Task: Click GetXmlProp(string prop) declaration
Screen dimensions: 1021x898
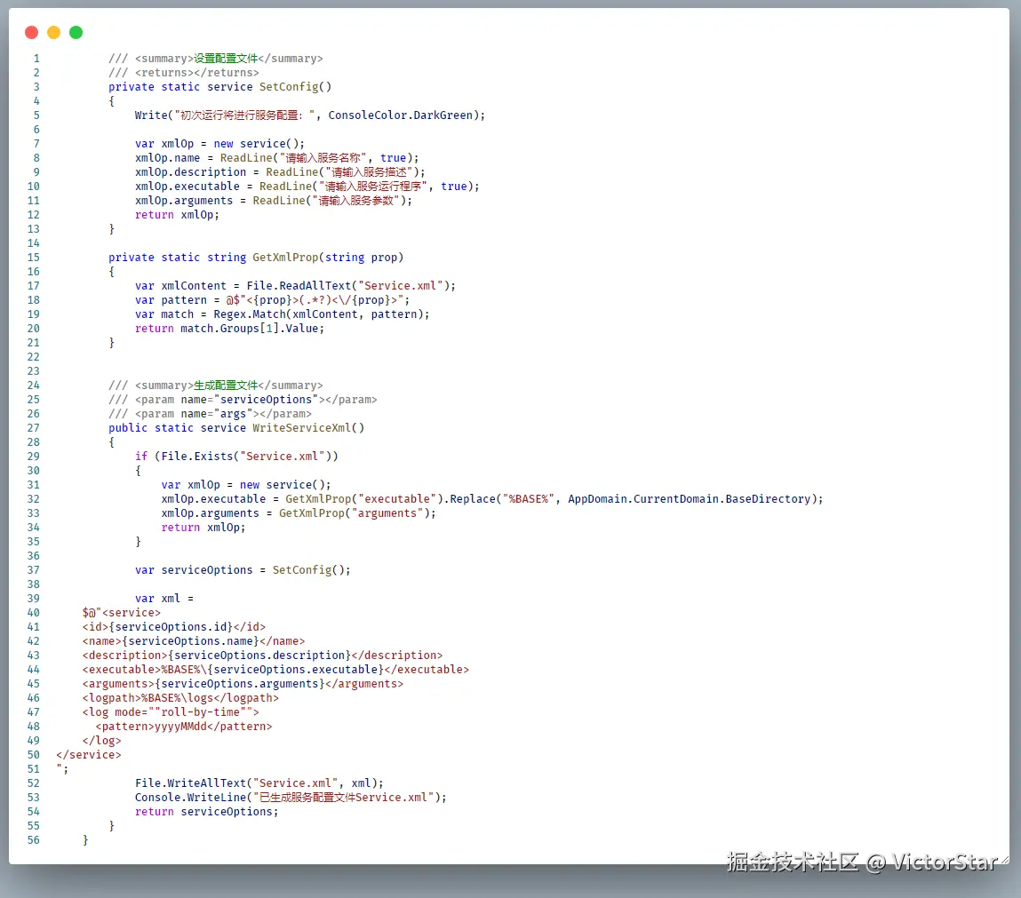Action: (328, 258)
